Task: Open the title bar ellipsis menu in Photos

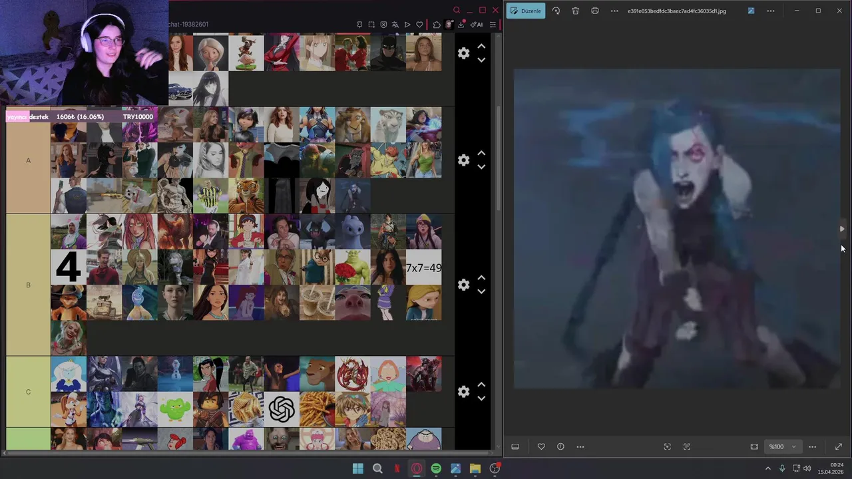Action: coord(771,11)
